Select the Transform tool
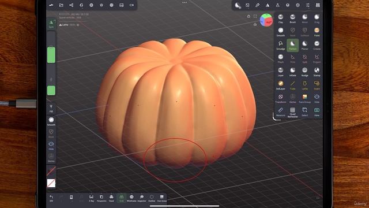 coord(281,99)
